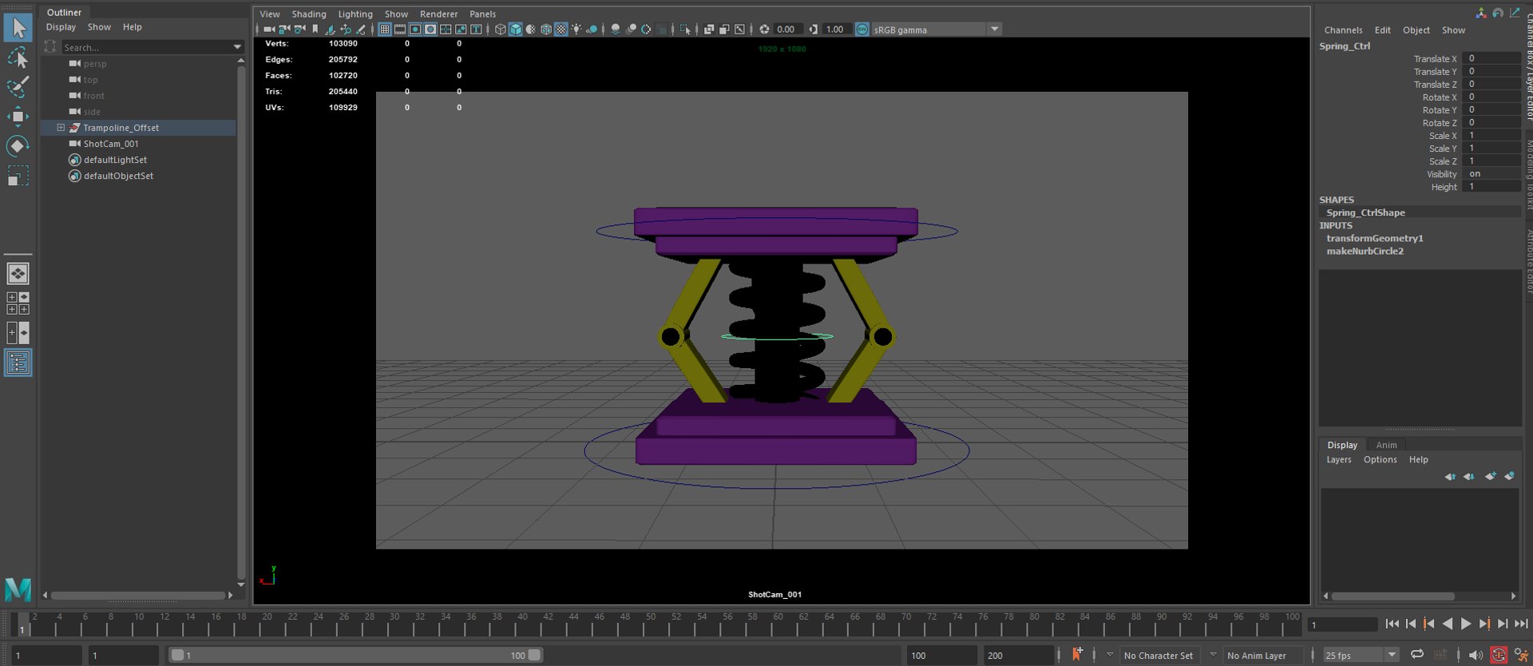Toggle playback loop mode
Image resolution: width=1533 pixels, height=666 pixels.
[1417, 655]
